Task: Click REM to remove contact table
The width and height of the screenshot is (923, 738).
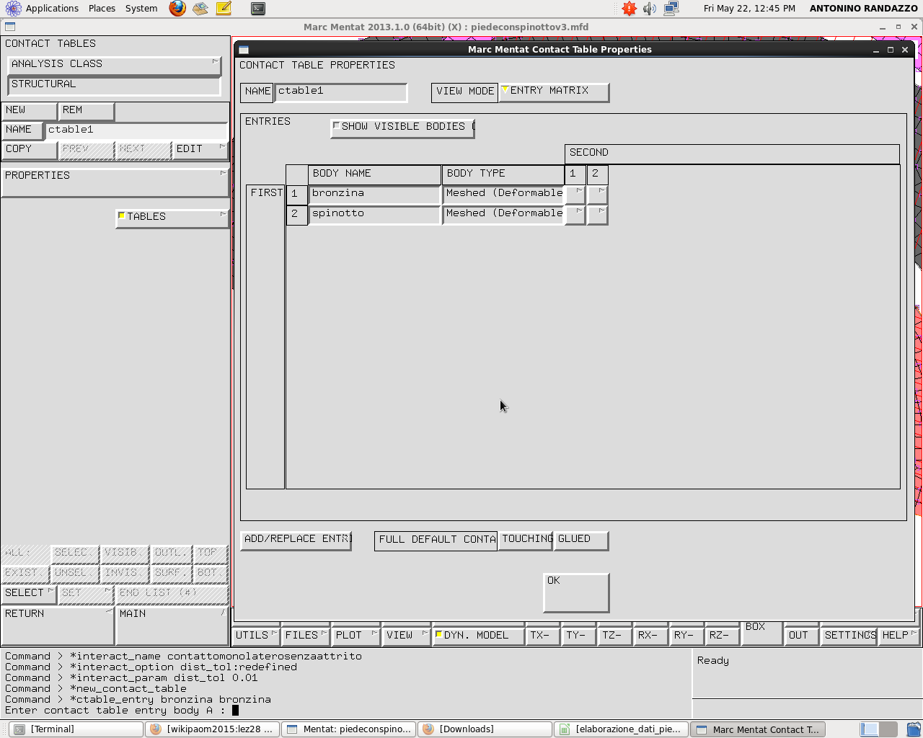Action: pyautogui.click(x=87, y=111)
